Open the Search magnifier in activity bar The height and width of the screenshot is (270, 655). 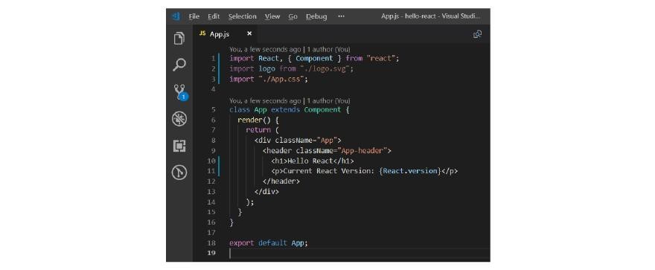click(179, 65)
